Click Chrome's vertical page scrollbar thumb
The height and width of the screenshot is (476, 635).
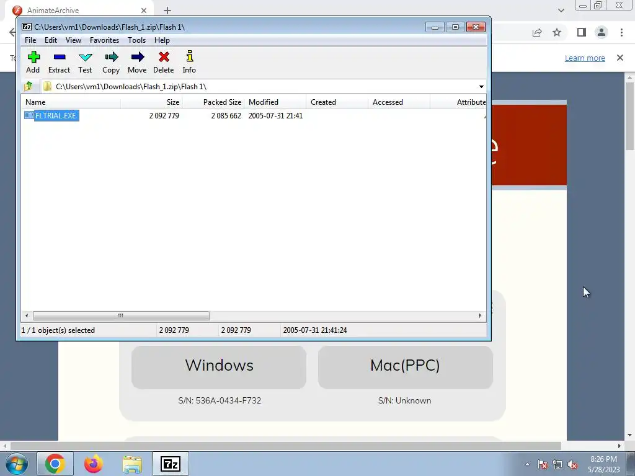[629, 116]
